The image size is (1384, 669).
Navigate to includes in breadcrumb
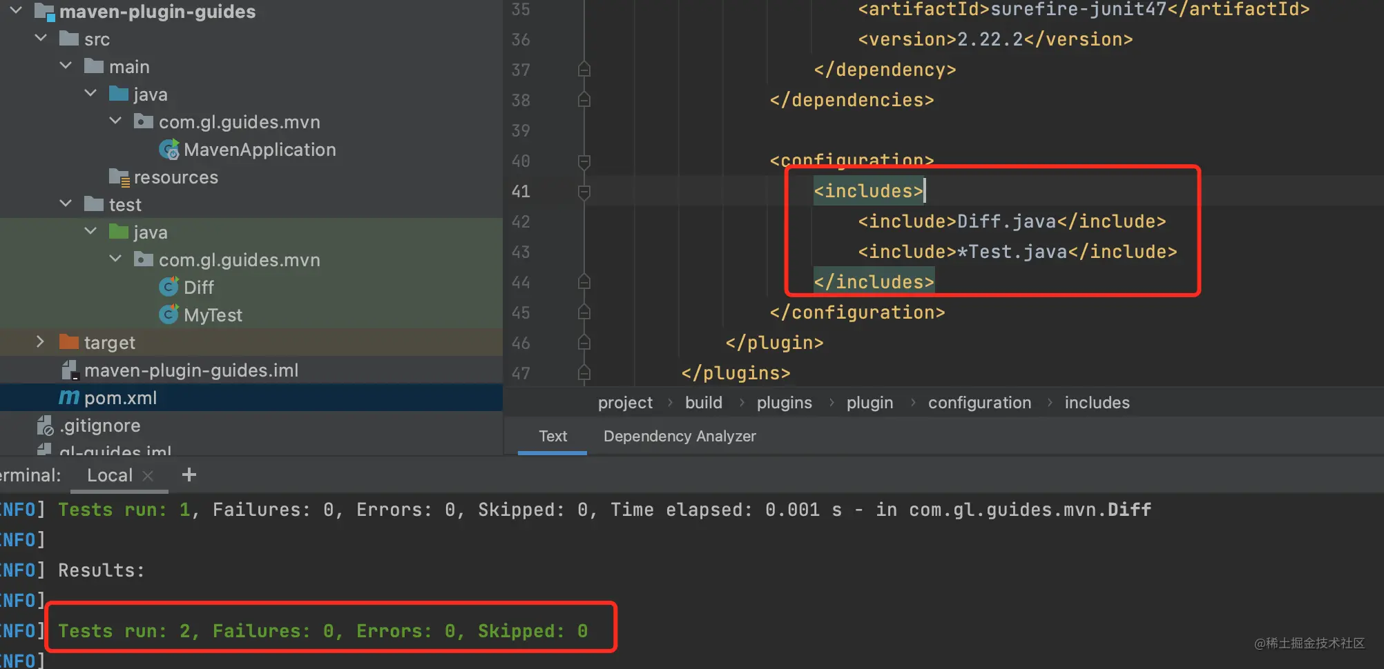click(1097, 403)
